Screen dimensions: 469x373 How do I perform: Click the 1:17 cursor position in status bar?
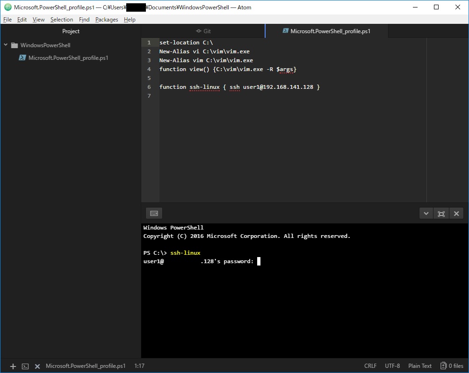139,366
